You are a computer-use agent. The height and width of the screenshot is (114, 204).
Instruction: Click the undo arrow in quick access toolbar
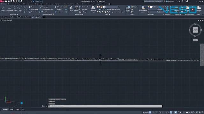(24, 1)
